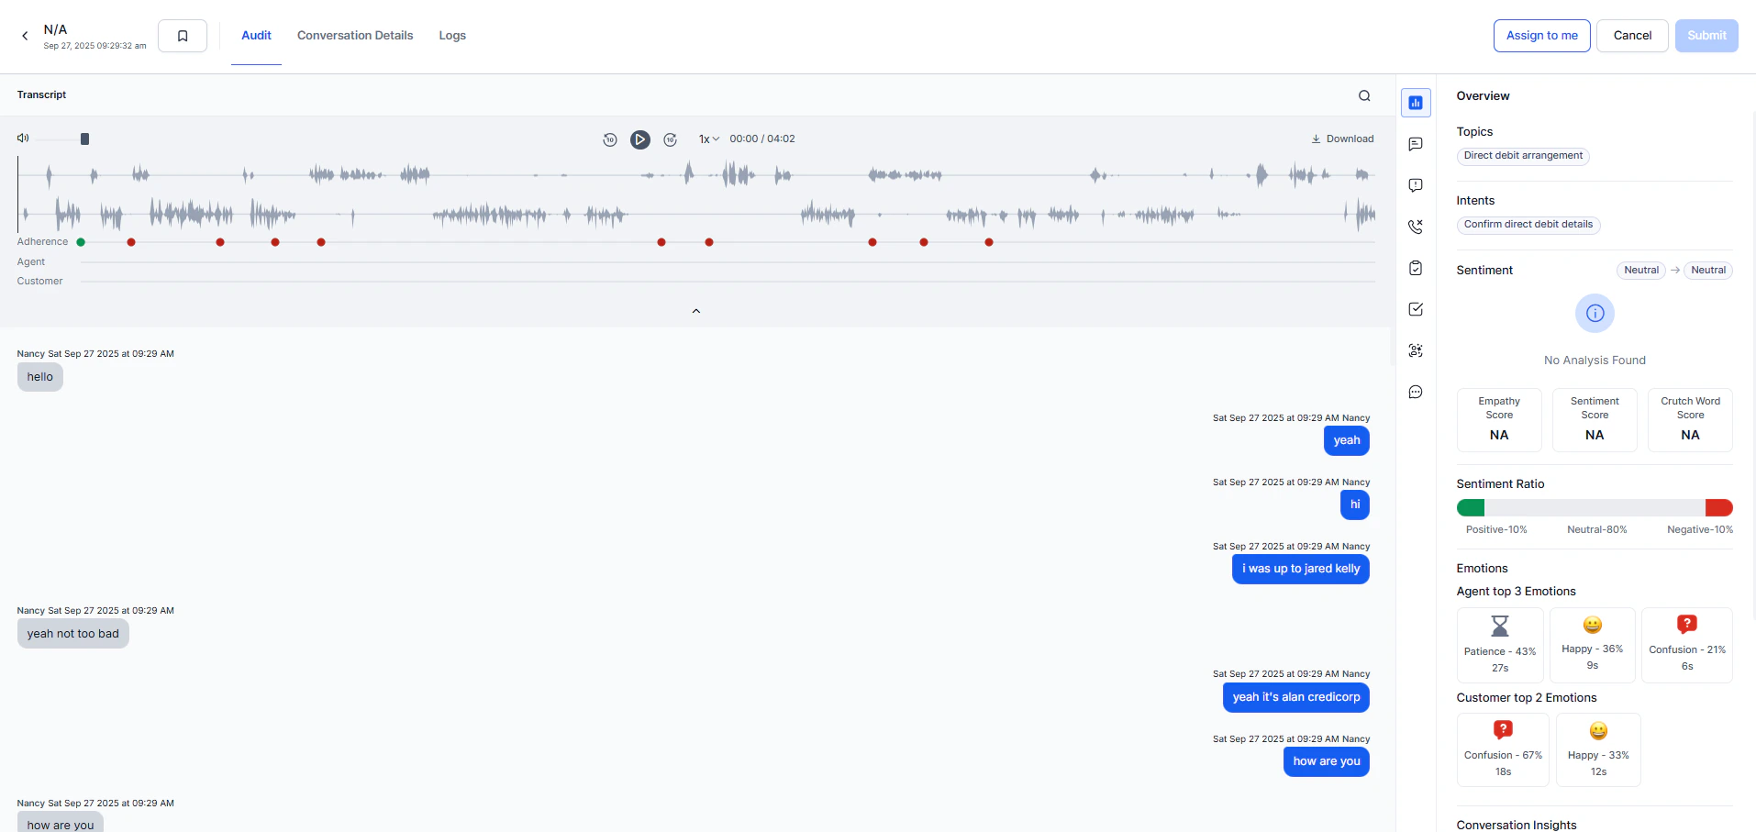Click the Conversation Insights heading

click(x=1517, y=825)
